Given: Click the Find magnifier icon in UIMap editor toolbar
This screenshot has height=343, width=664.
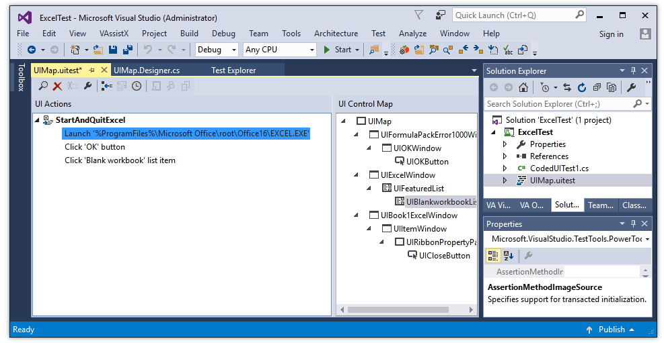Looking at the screenshot, I should click(x=43, y=86).
